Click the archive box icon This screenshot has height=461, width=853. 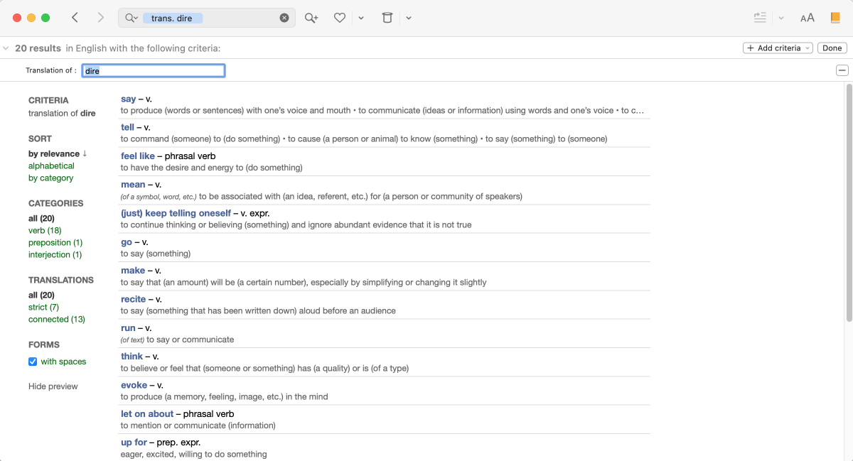coord(387,18)
